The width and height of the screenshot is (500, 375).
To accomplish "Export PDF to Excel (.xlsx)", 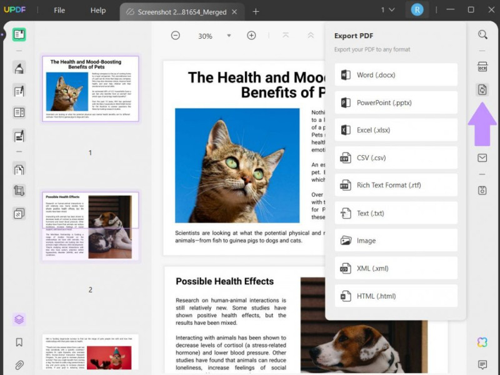I will click(396, 130).
